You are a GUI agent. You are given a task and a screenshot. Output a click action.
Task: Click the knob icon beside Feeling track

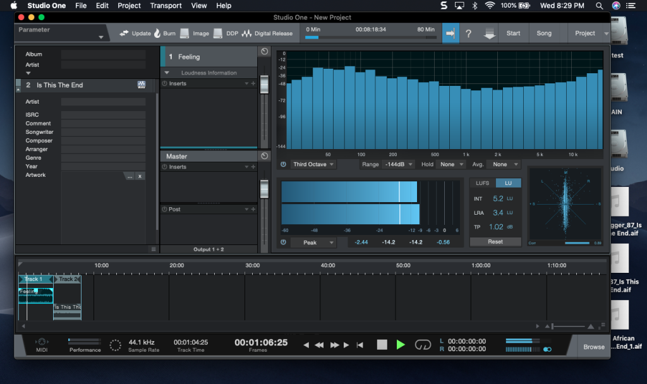265,51
